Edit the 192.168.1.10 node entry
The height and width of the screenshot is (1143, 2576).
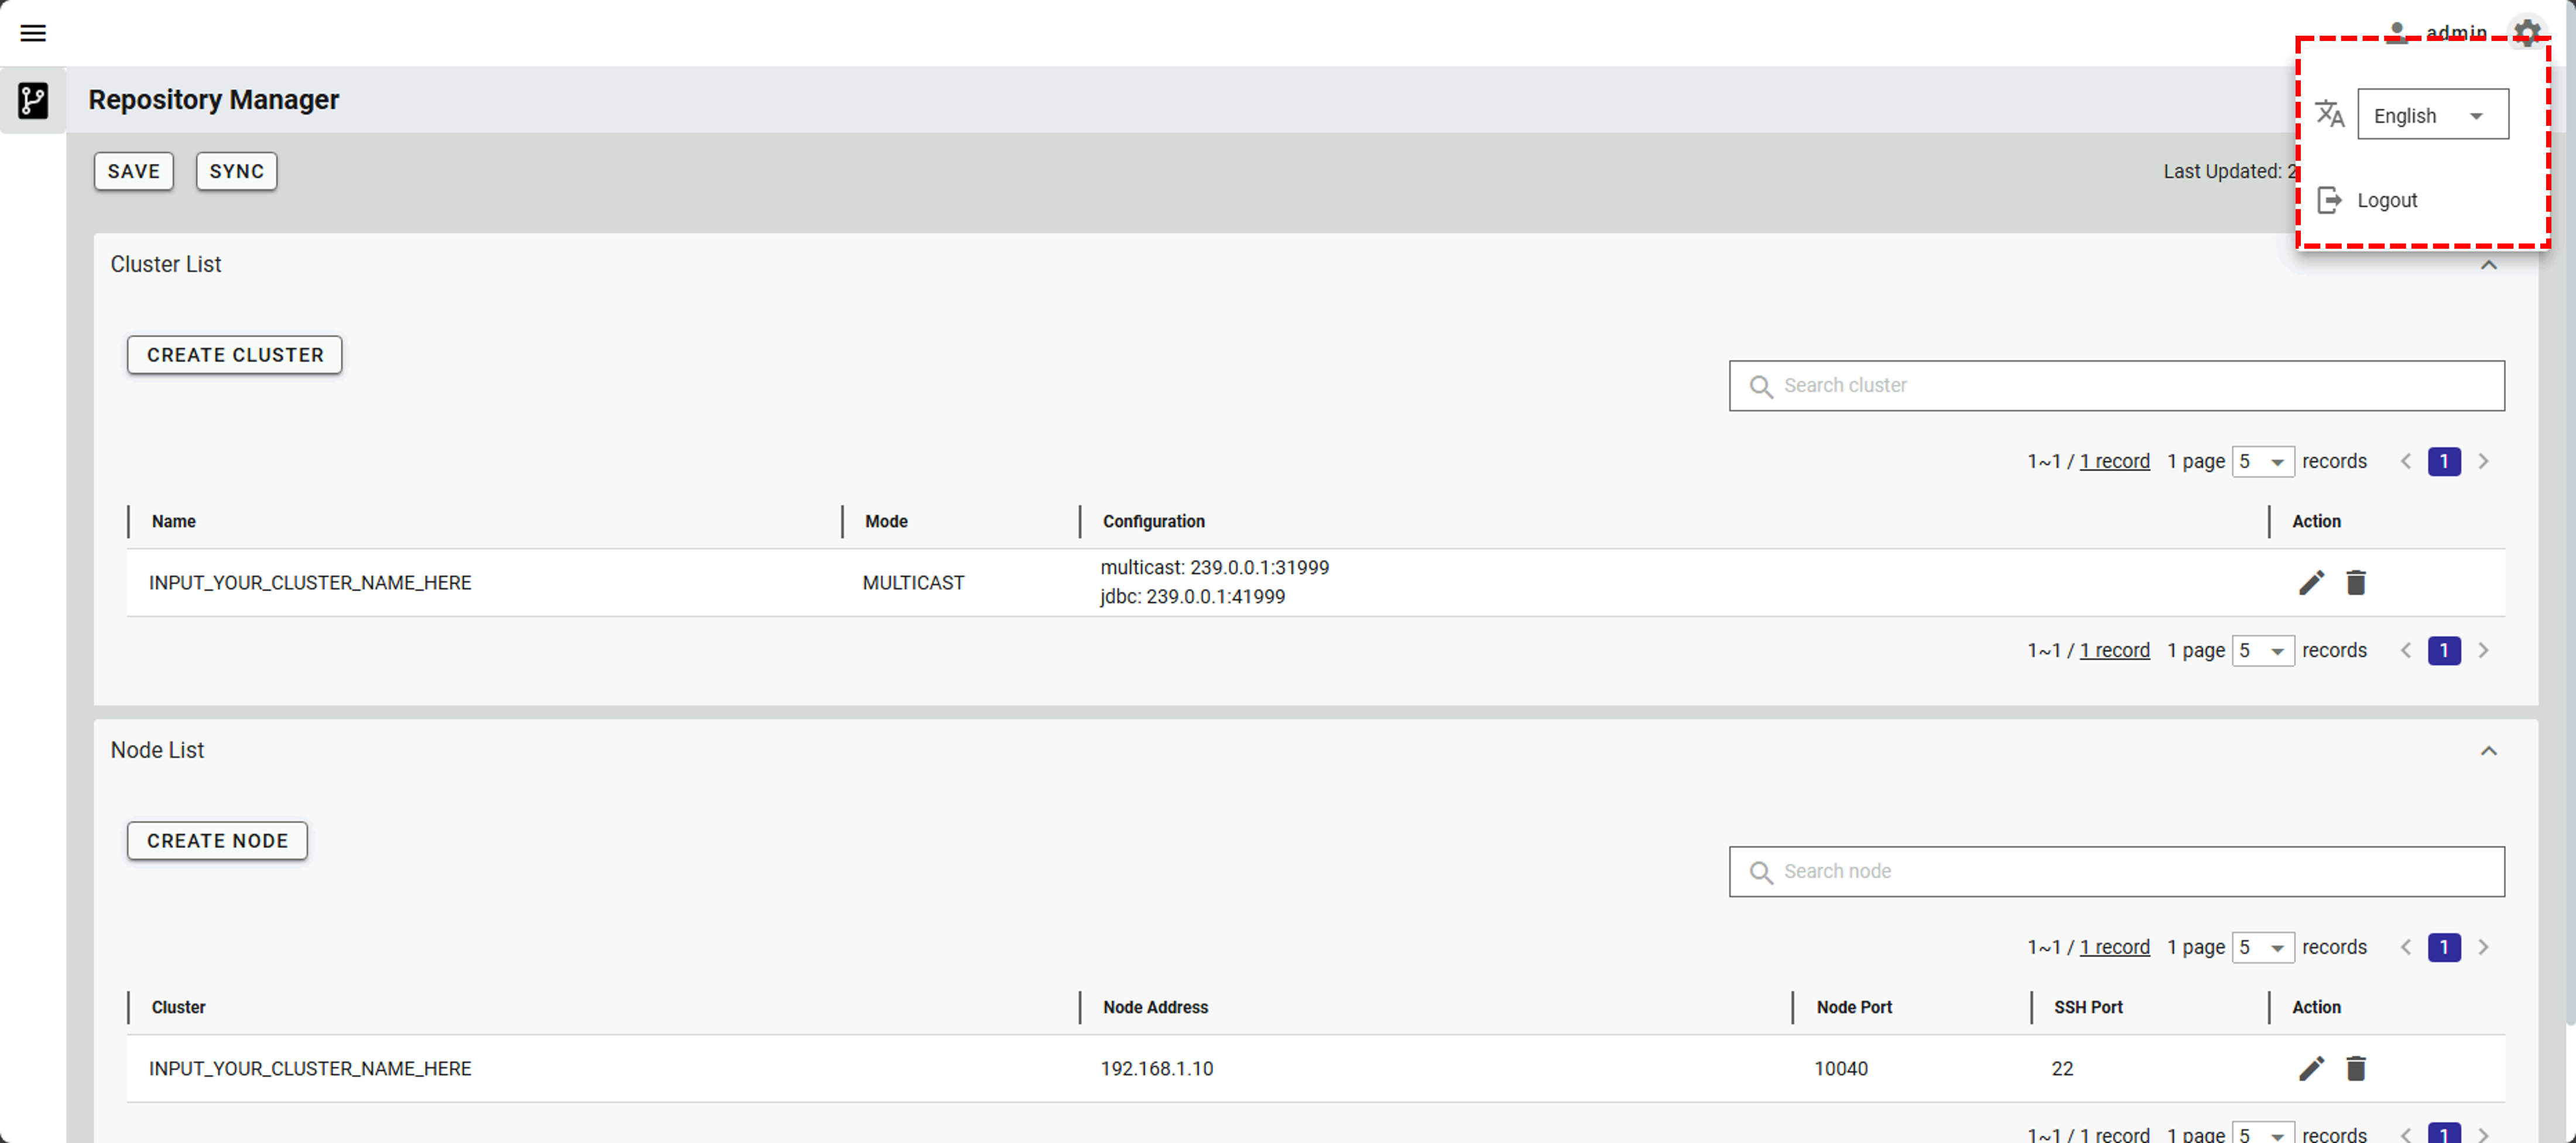(x=2311, y=1068)
